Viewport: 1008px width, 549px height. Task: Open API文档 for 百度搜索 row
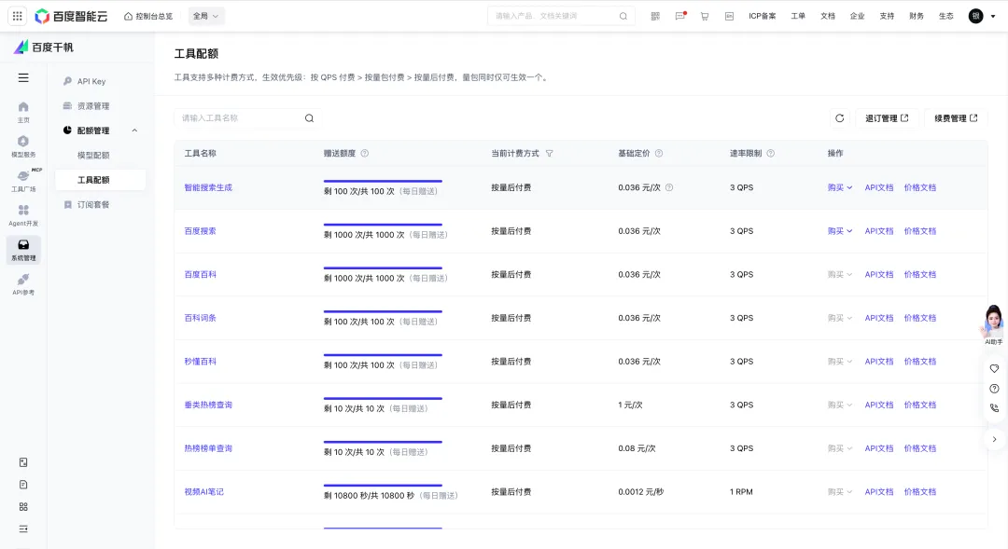(x=879, y=231)
